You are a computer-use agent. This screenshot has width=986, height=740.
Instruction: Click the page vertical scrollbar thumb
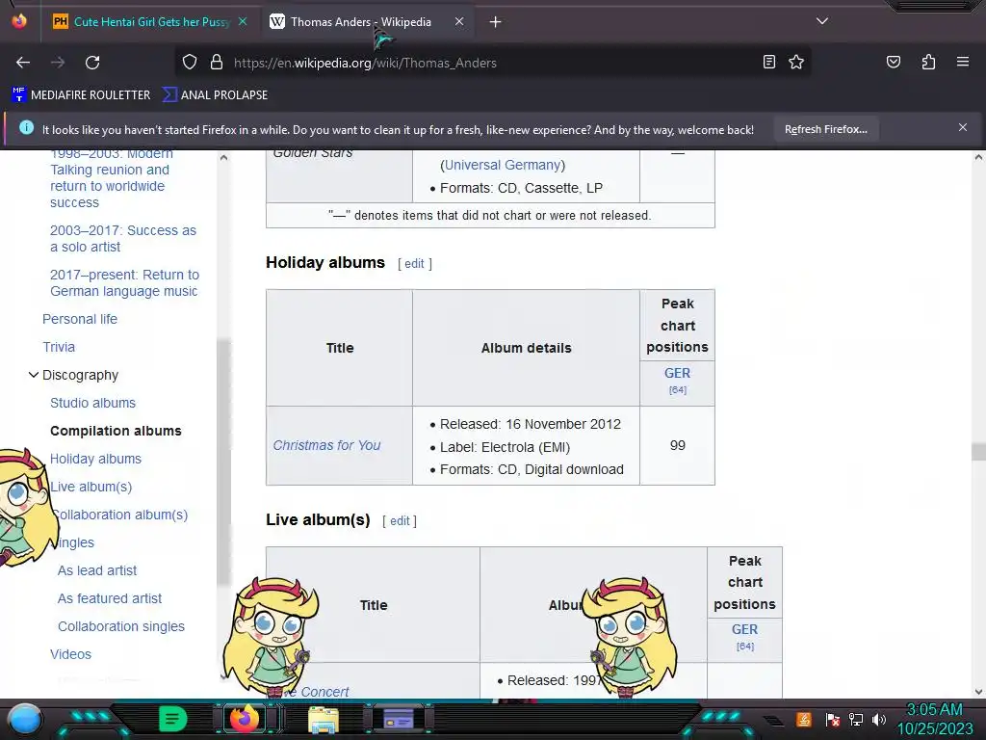click(978, 451)
